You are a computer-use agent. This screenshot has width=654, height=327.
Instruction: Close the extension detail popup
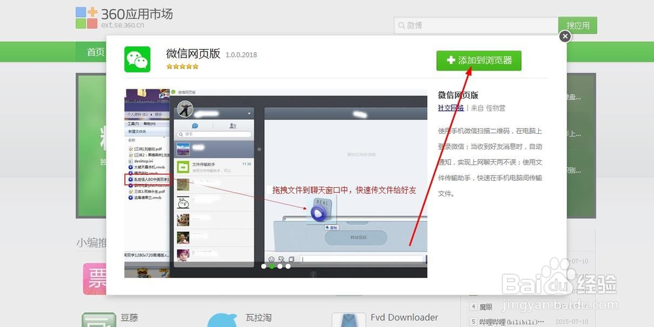point(565,37)
